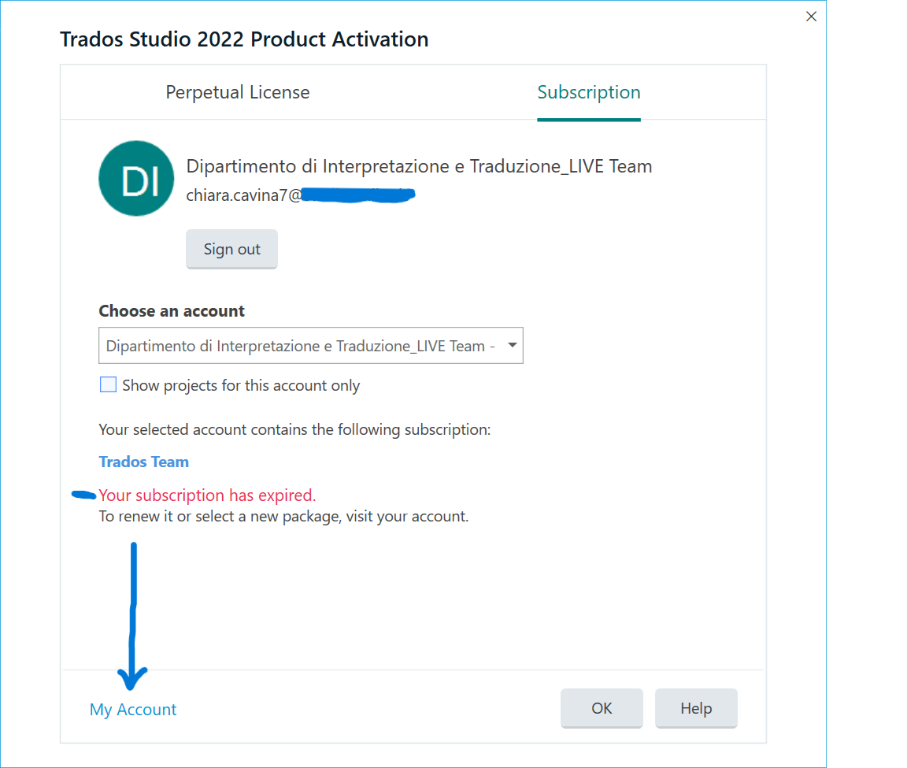Open the Choose an account combo box
Viewport: 907px width, 768px height.
(x=299, y=346)
